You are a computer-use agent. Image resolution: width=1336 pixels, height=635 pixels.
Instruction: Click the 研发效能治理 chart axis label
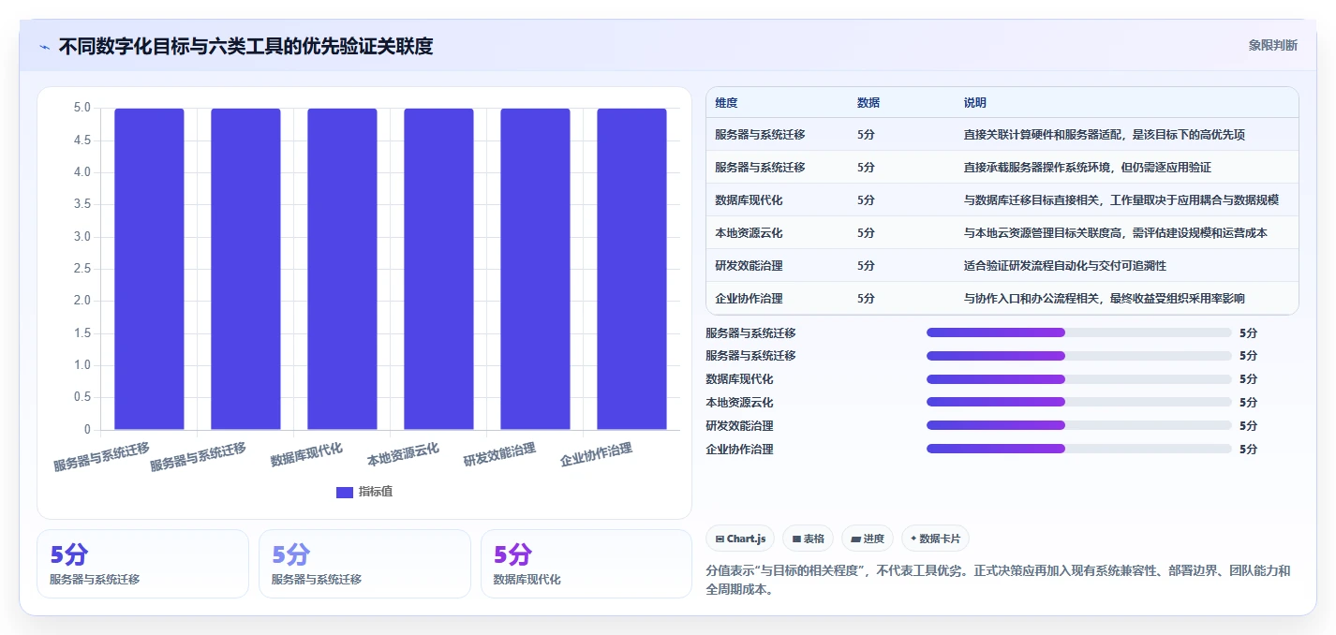[499, 455]
